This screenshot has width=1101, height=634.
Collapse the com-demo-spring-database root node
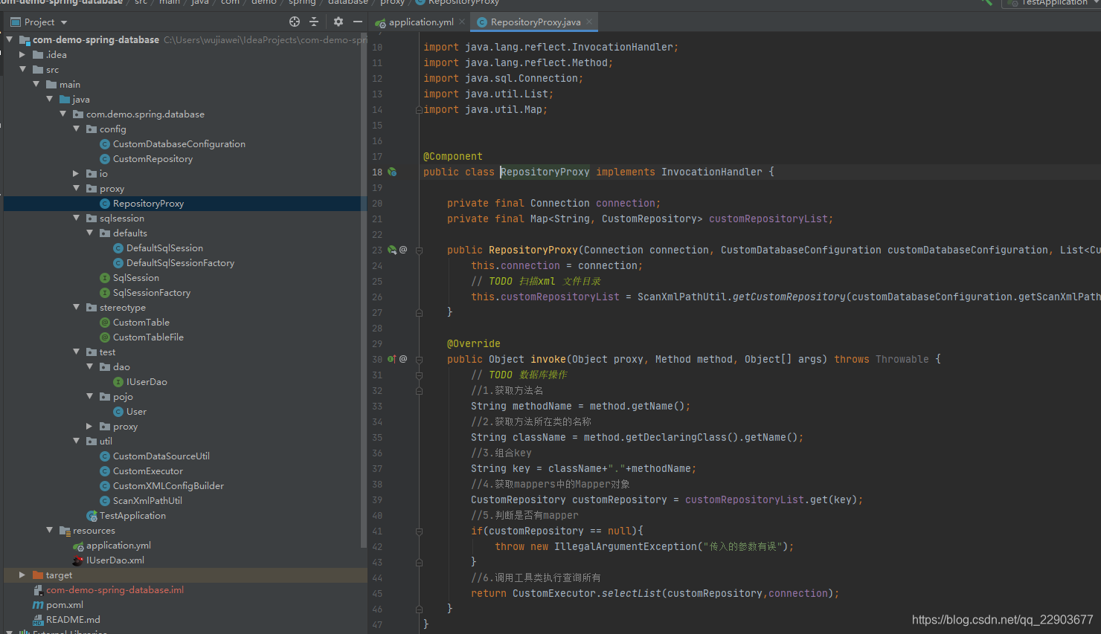(10, 39)
